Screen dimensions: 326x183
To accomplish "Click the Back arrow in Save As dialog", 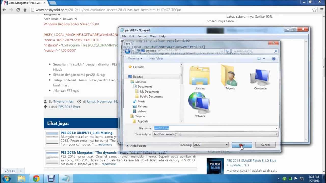I will [x=128, y=51].
